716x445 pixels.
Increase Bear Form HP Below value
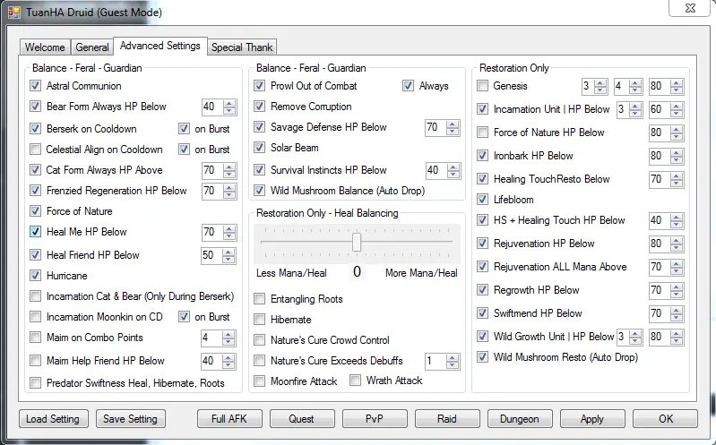click(x=229, y=103)
